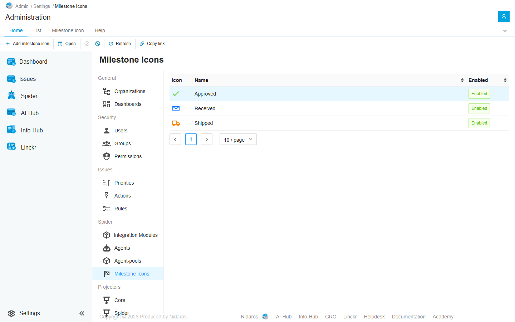This screenshot has height=322, width=515.
Task: Click the Settings gear icon
Action: pyautogui.click(x=11, y=313)
